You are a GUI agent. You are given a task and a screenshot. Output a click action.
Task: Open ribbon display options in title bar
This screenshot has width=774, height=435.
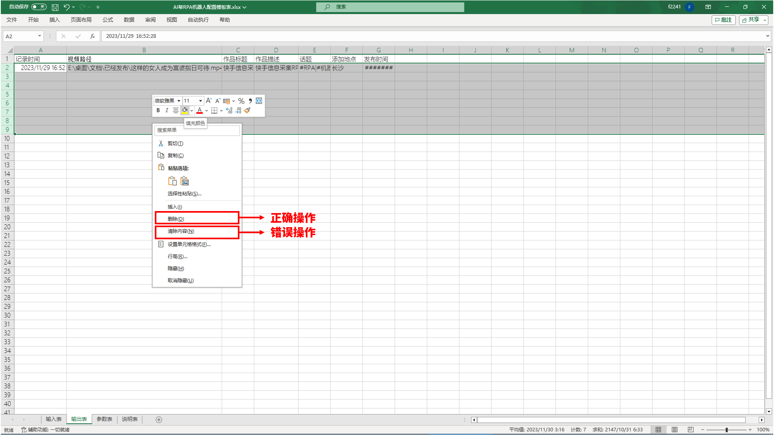click(708, 7)
